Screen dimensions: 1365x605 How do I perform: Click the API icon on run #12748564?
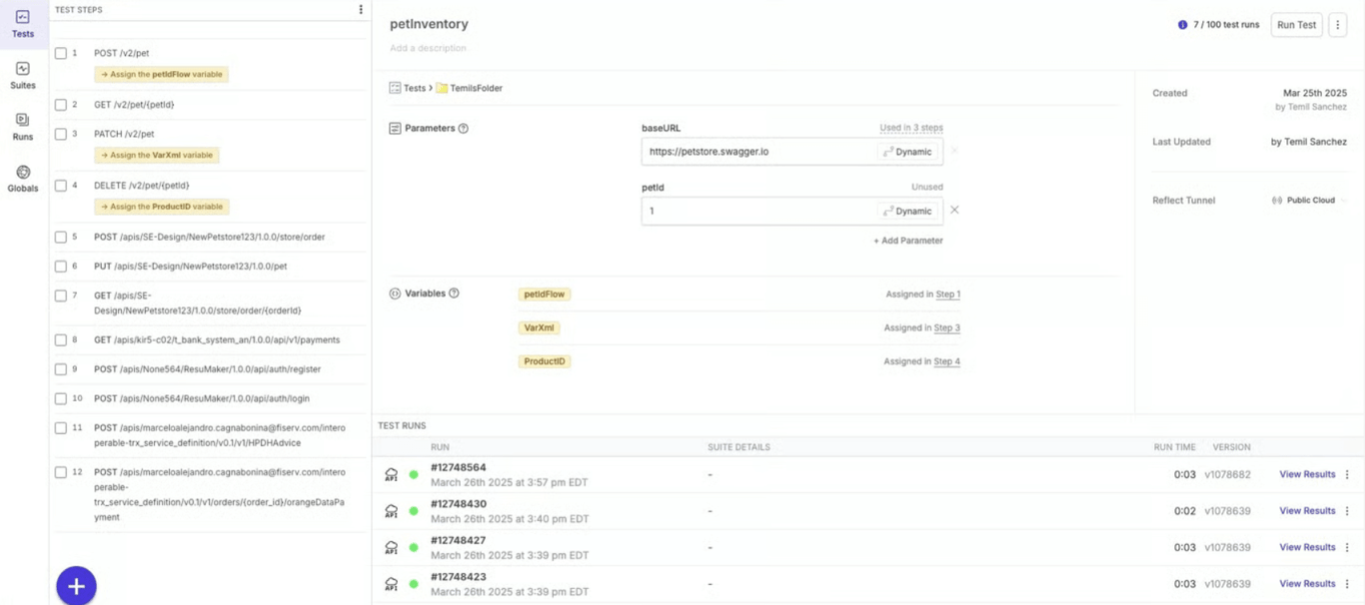pos(391,474)
